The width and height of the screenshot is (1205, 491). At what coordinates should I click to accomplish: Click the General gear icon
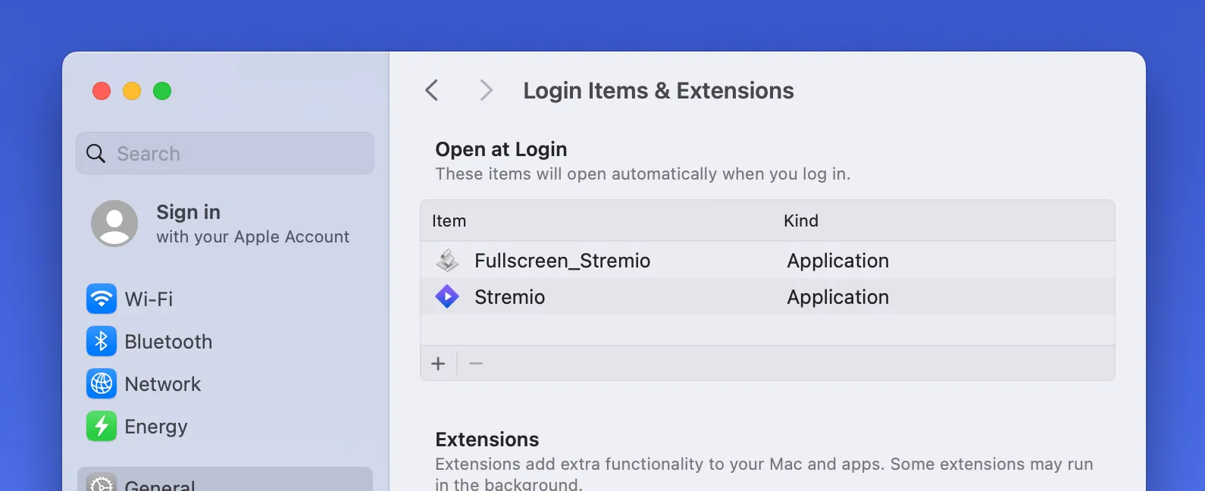coord(102,483)
